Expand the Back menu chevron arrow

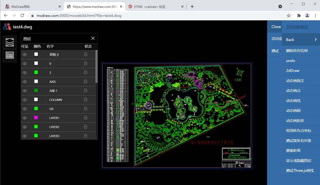315,39
